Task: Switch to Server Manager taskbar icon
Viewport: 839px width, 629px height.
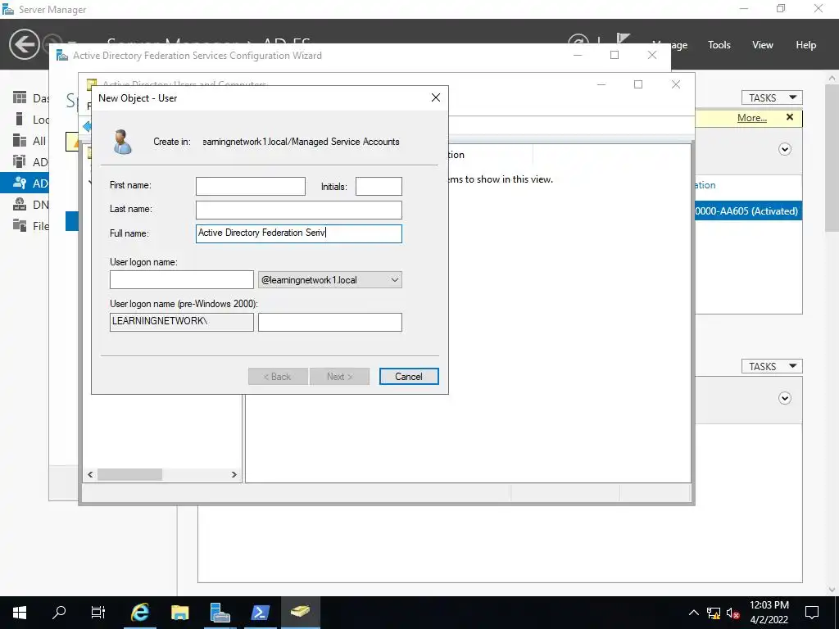Action: 220,613
